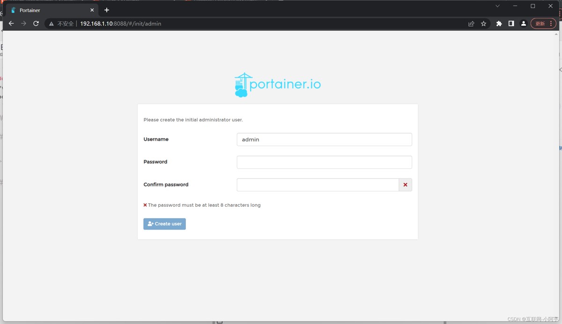
Task: Open the new tab plus button
Action: 107,10
